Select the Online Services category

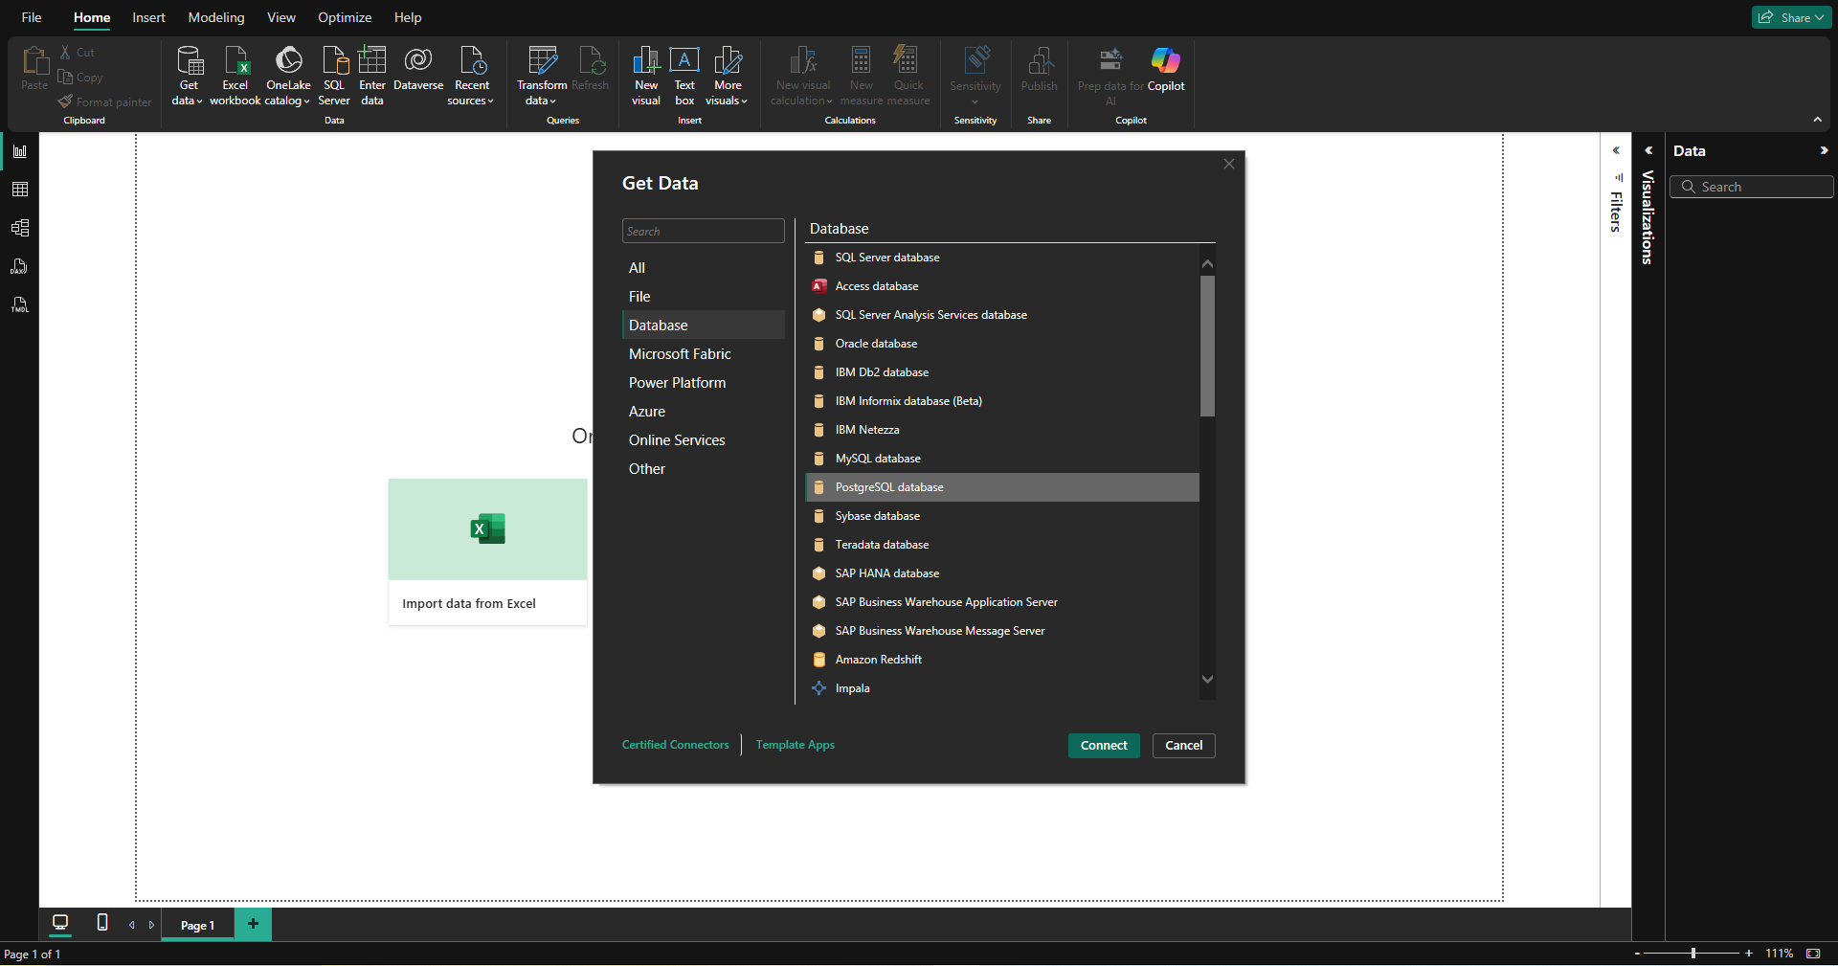click(x=704, y=440)
